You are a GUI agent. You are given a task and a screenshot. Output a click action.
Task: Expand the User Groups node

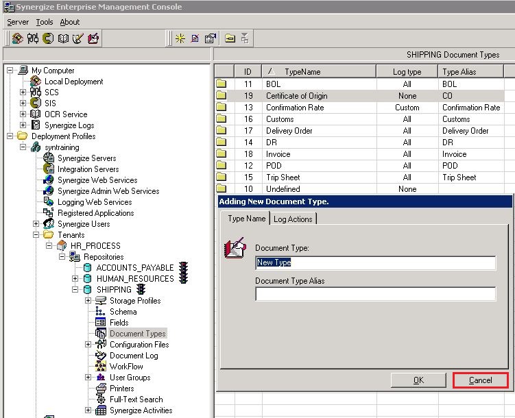click(x=88, y=378)
